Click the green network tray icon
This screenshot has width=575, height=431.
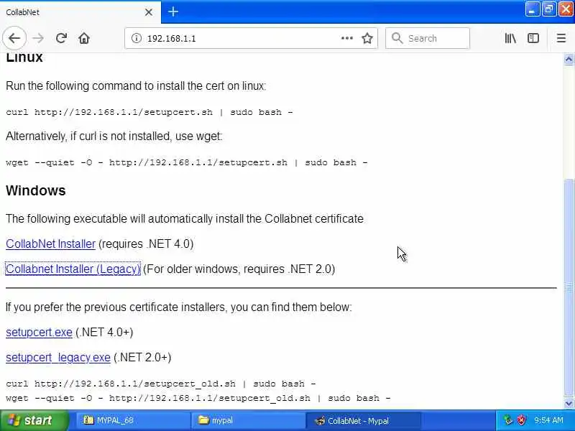[508, 420]
